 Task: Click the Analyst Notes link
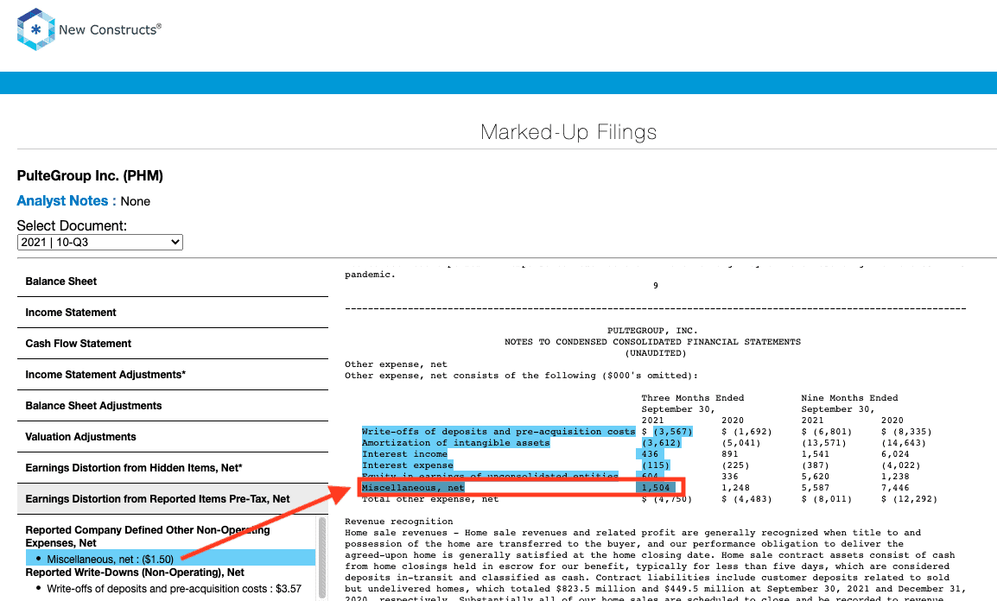tap(62, 200)
